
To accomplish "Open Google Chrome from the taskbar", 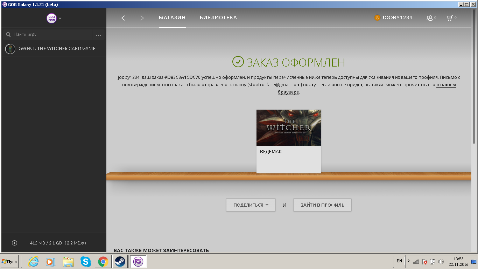I will pos(103,262).
